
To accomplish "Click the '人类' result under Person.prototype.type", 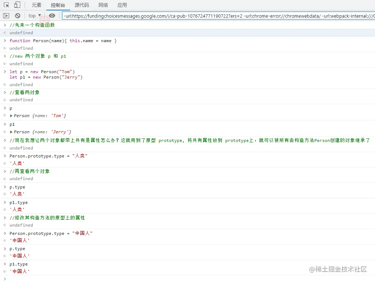I will coord(17,163).
